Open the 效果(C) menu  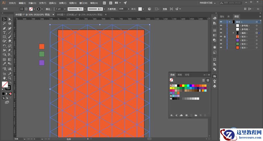pyautogui.click(x=63, y=3)
